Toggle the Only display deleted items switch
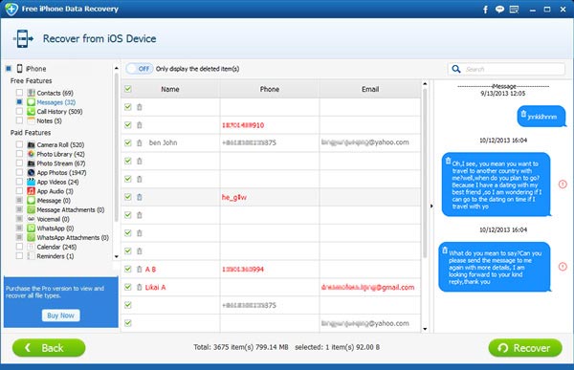 140,69
